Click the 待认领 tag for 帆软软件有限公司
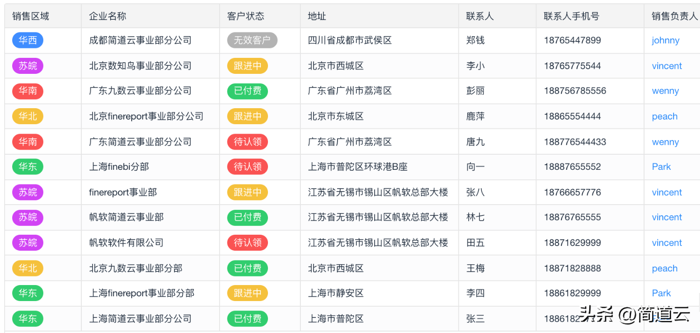The width and height of the screenshot is (700, 333). point(247,243)
